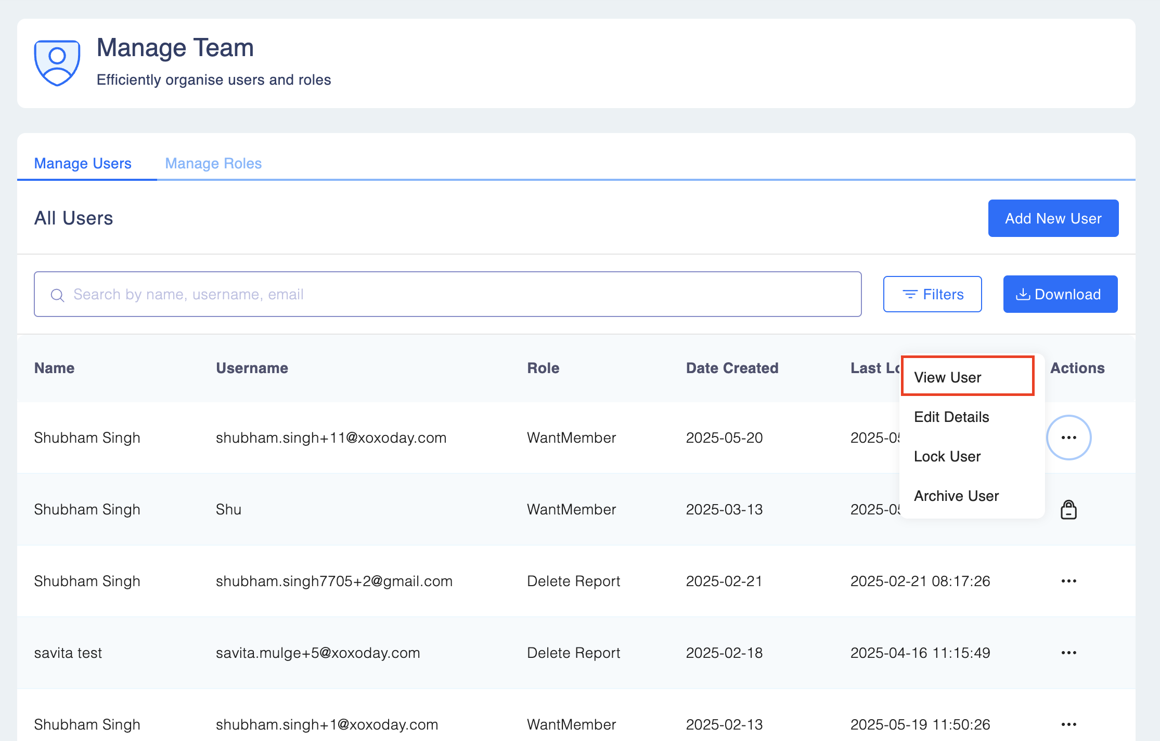
Task: Click the search magnifier icon
Action: [57, 295]
